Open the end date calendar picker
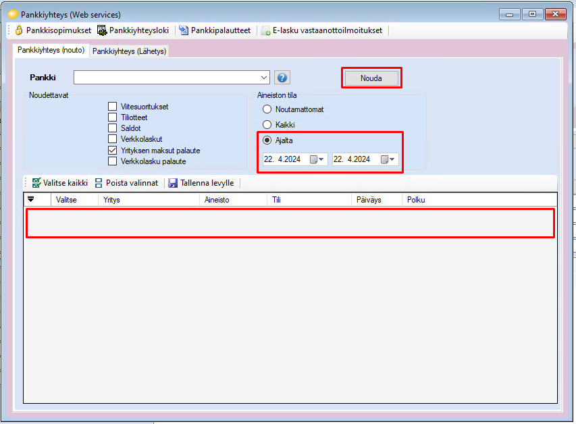This screenshot has height=424, width=576. click(x=388, y=160)
